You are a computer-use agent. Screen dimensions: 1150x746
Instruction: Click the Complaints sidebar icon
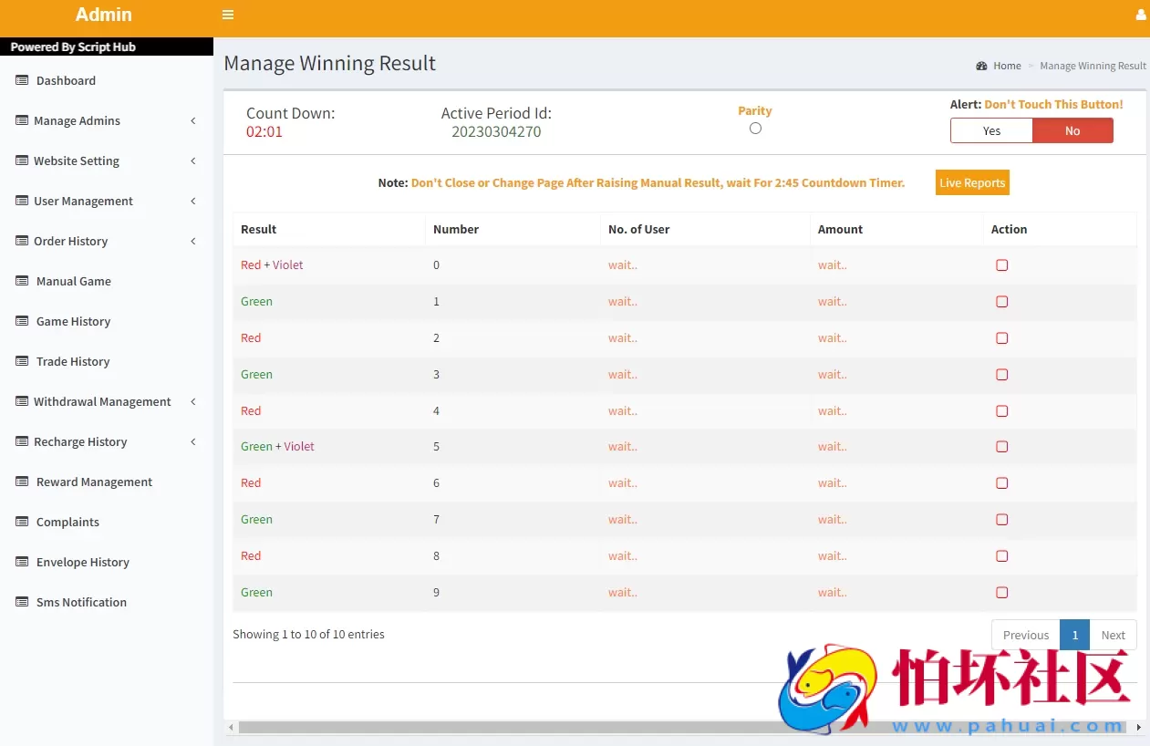point(22,522)
